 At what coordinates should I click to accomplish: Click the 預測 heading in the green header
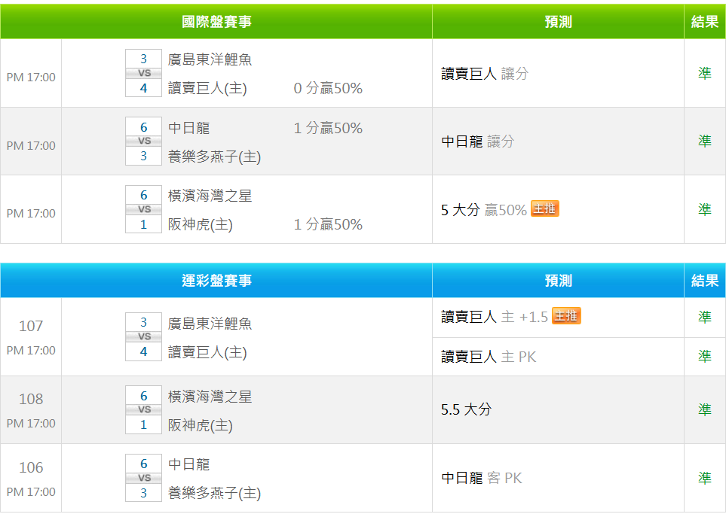[x=559, y=22]
